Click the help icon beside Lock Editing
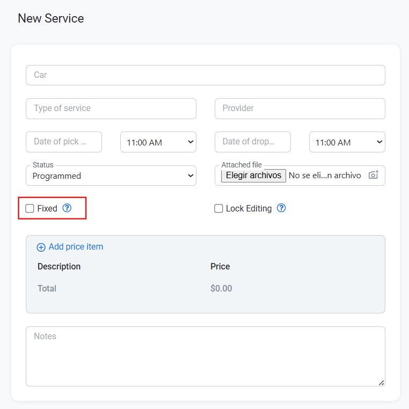Viewport: 409px width, 409px height. coord(281,208)
